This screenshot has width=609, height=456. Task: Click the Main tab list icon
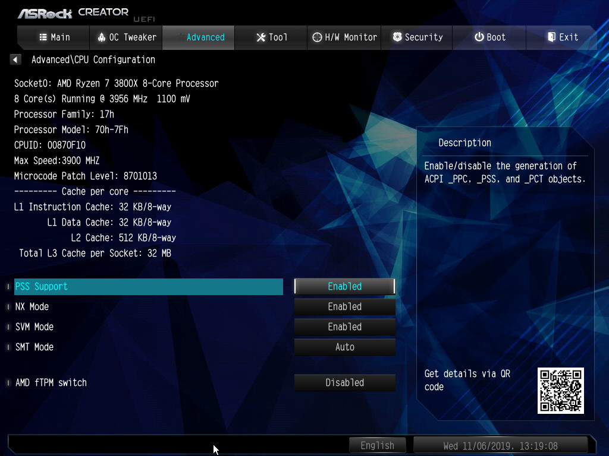pos(43,37)
